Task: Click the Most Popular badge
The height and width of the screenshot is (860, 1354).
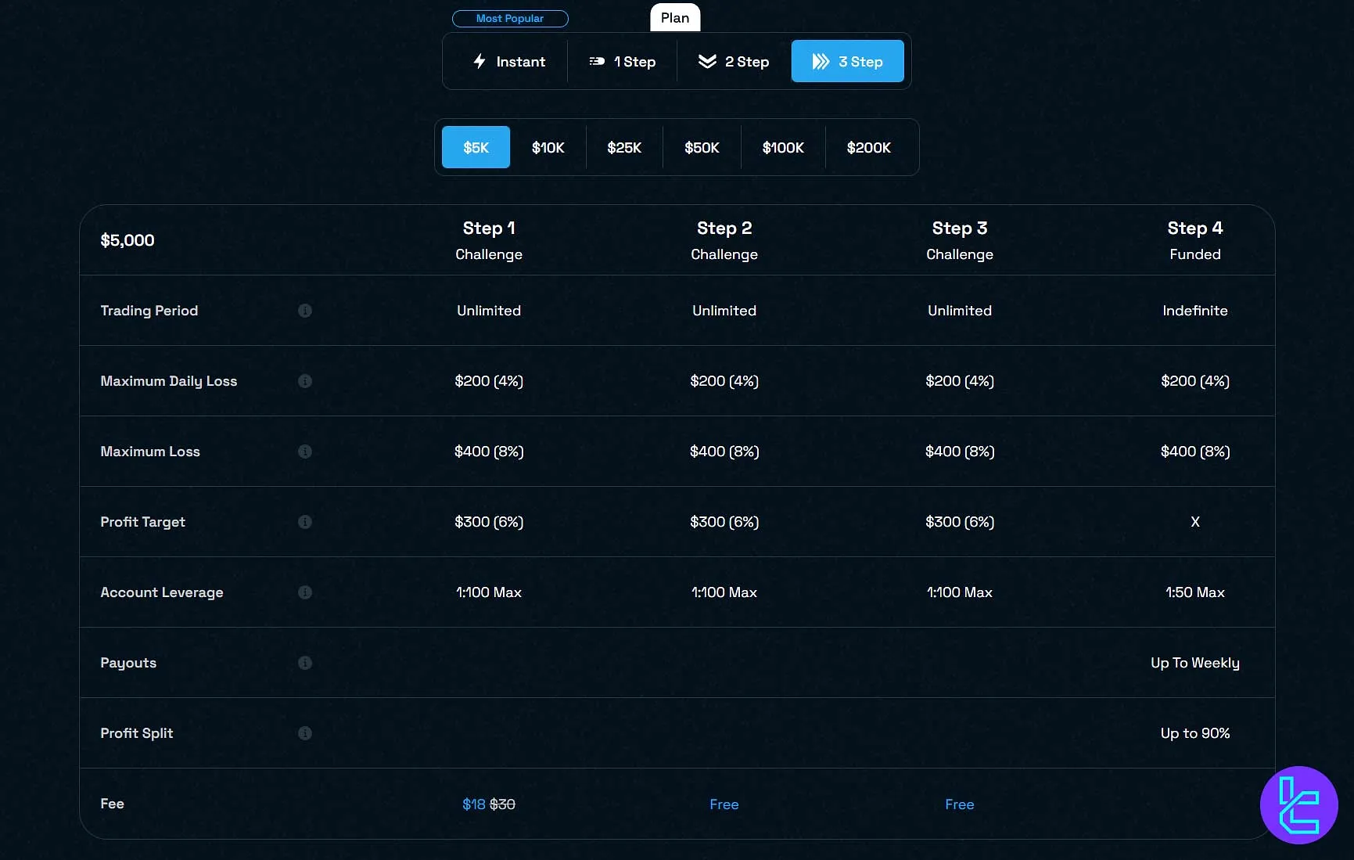Action: 510,19
